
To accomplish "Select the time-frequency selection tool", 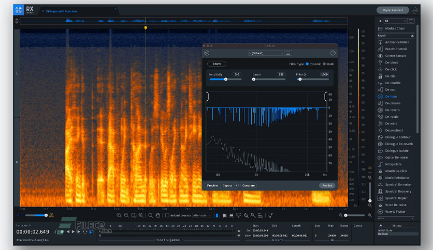I will (224, 215).
